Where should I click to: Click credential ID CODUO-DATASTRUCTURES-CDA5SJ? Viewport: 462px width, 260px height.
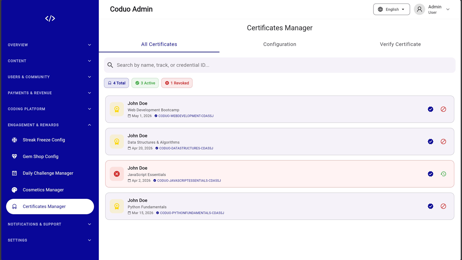pos(186,148)
